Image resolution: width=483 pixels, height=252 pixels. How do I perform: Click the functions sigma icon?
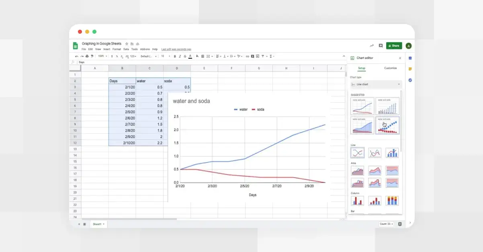(x=270, y=56)
